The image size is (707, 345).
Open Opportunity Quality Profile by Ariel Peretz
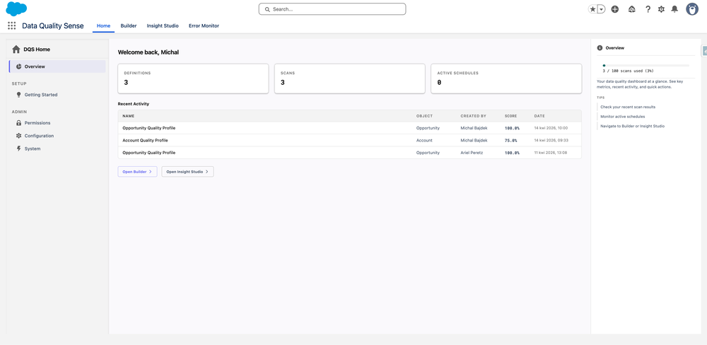350,153
